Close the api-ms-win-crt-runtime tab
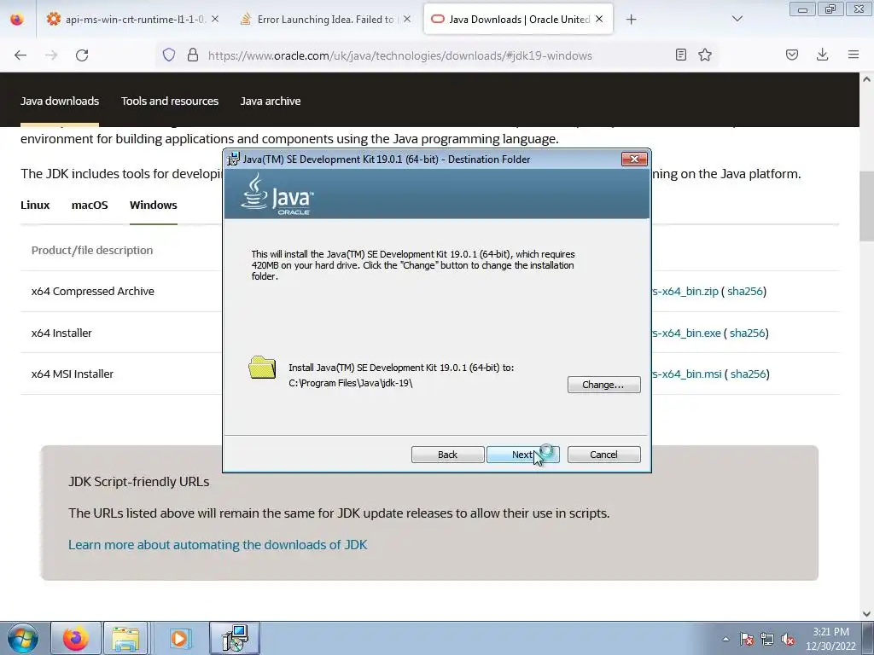This screenshot has height=655, width=874. click(x=215, y=19)
